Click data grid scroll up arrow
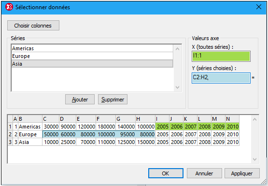The height and width of the screenshot is (186, 268). [254, 119]
